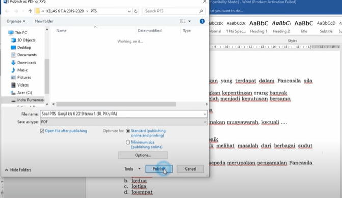Open Music folder in navigation pane
Viewport: 342px width, 198px height.
coord(19,70)
